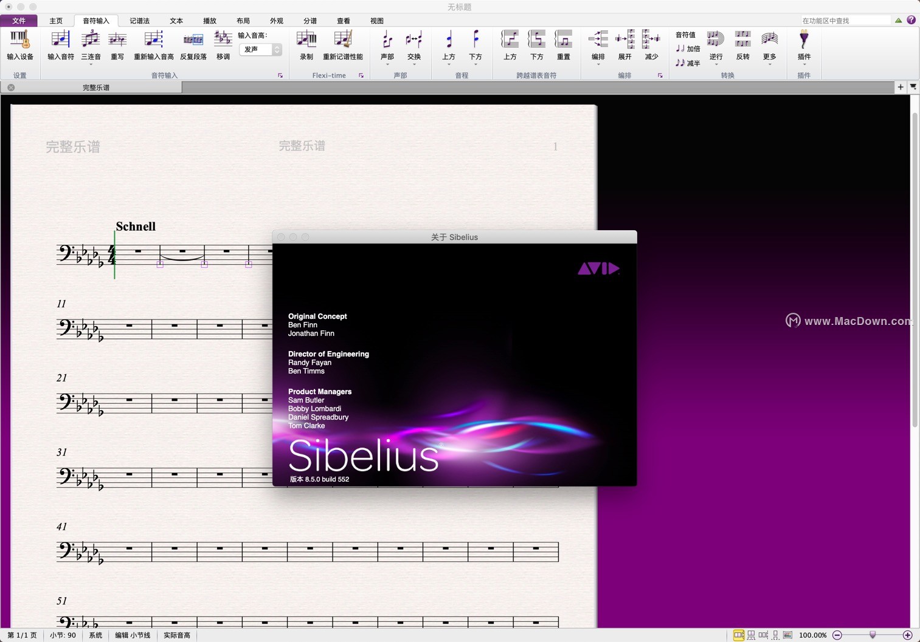This screenshot has width=920, height=642.
Task: Switch to the Review (查看) tab
Action: click(x=344, y=21)
